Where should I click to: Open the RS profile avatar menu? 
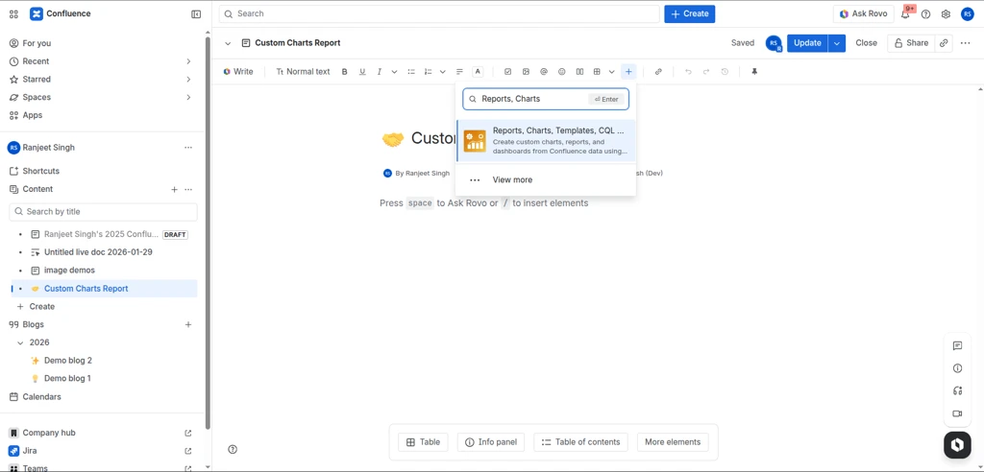pyautogui.click(x=967, y=13)
